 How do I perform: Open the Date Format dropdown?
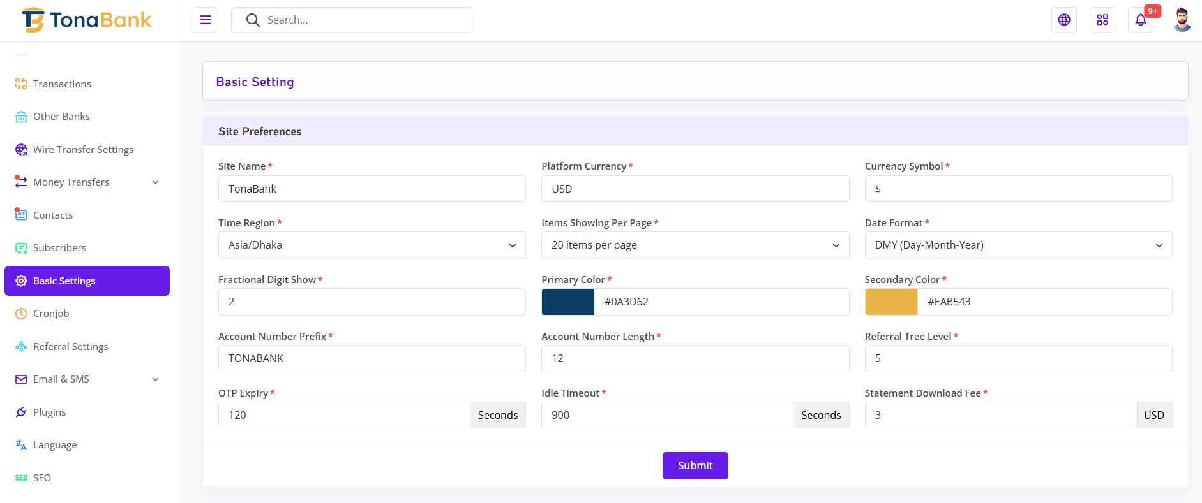coord(1018,245)
